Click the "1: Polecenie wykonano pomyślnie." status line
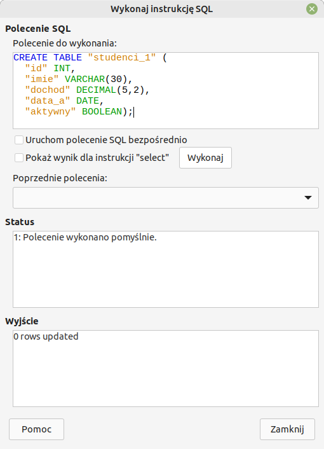Image resolution: width=324 pixels, height=449 pixels. pos(85,237)
